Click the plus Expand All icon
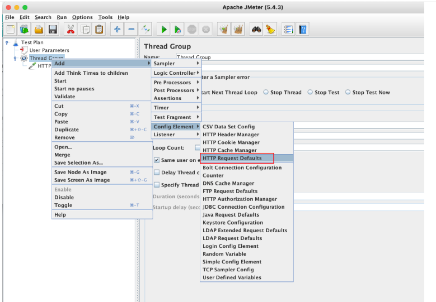 coord(118,29)
